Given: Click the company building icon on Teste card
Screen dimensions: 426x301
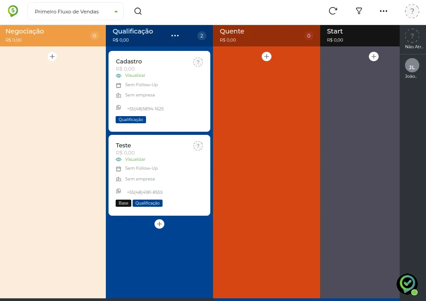Looking at the screenshot, I should coord(118,179).
